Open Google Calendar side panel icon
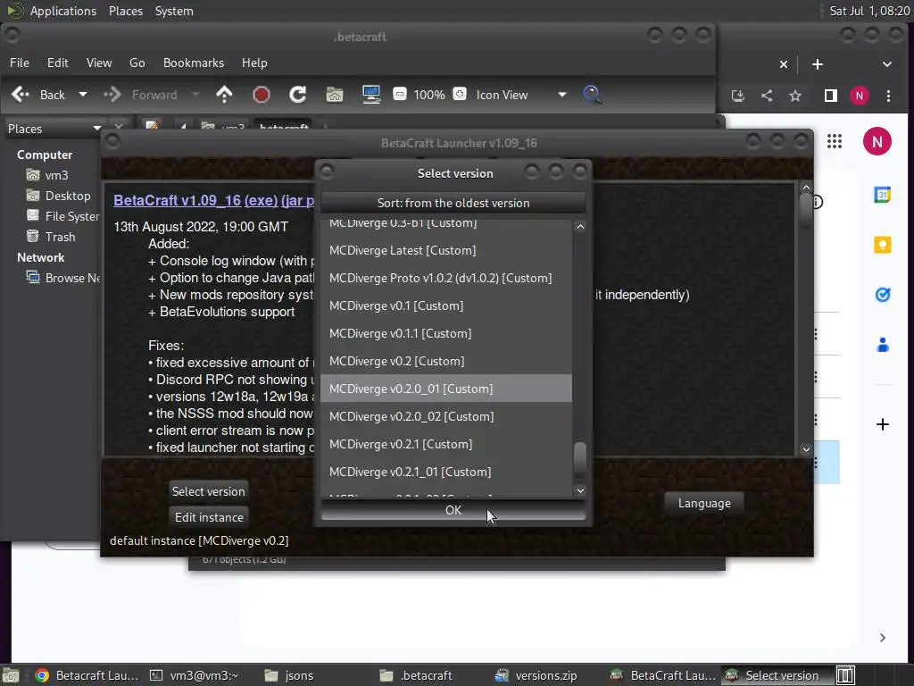Viewport: 914px width, 686px height. [883, 195]
